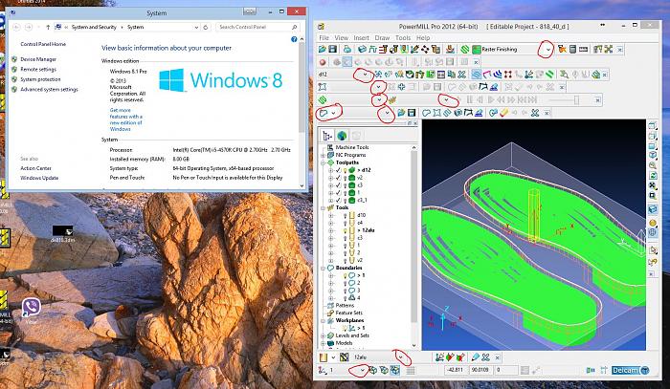670x389 pixels.
Task: Click Windows Update link in System window
Action: [39, 178]
